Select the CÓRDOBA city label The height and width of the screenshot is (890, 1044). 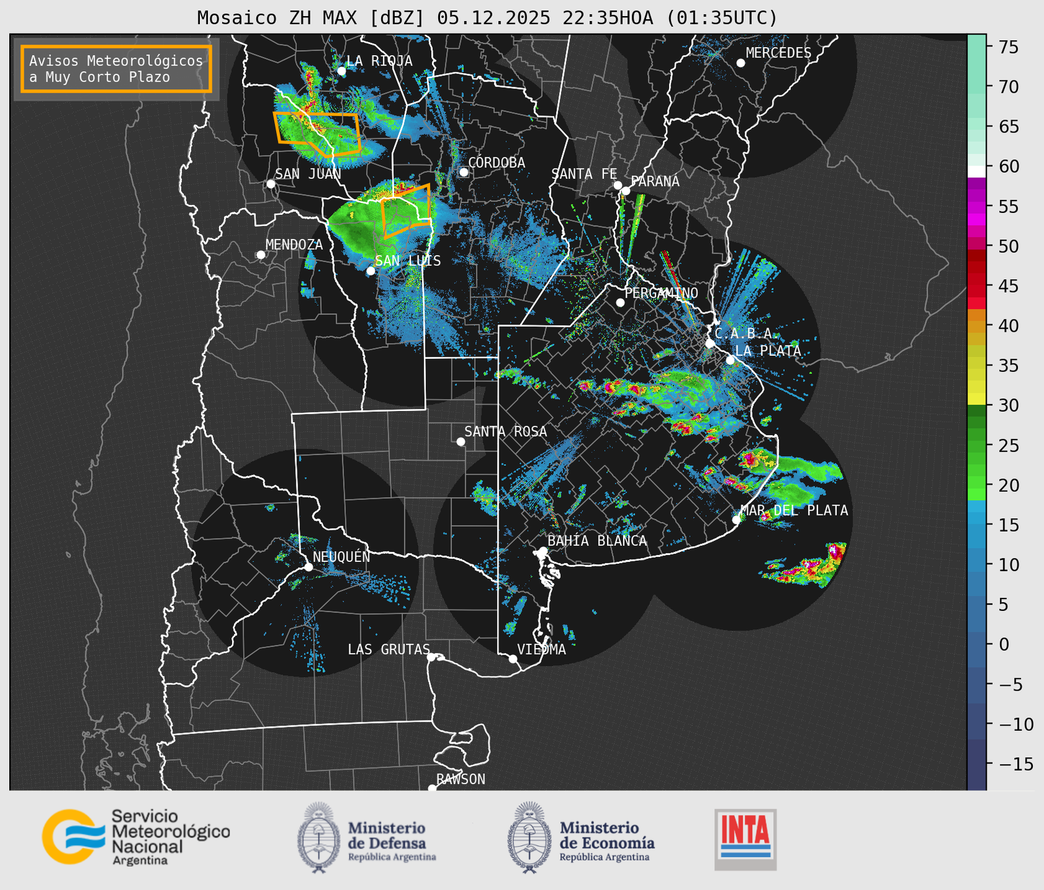(496, 163)
